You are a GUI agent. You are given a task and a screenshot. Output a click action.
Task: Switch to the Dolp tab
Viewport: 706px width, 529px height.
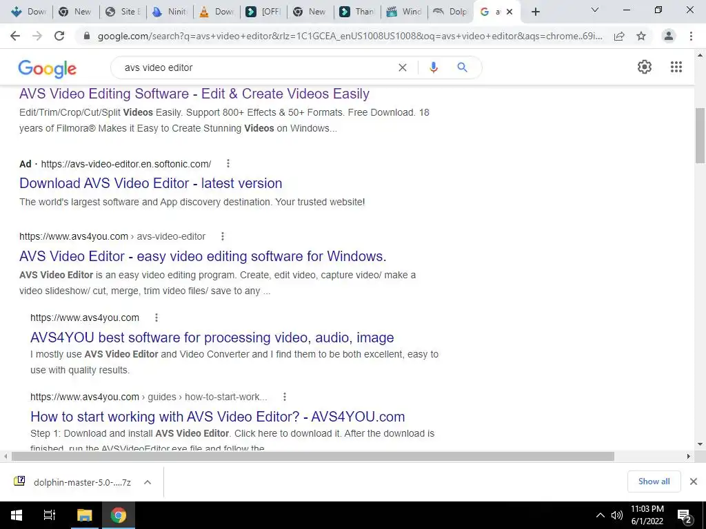[x=450, y=12]
